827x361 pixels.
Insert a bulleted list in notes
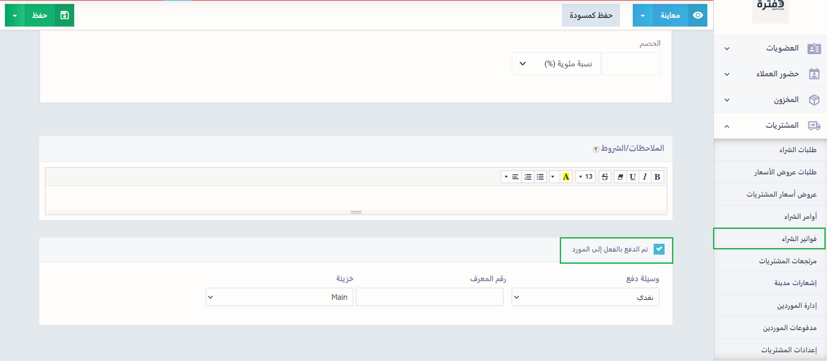click(540, 177)
